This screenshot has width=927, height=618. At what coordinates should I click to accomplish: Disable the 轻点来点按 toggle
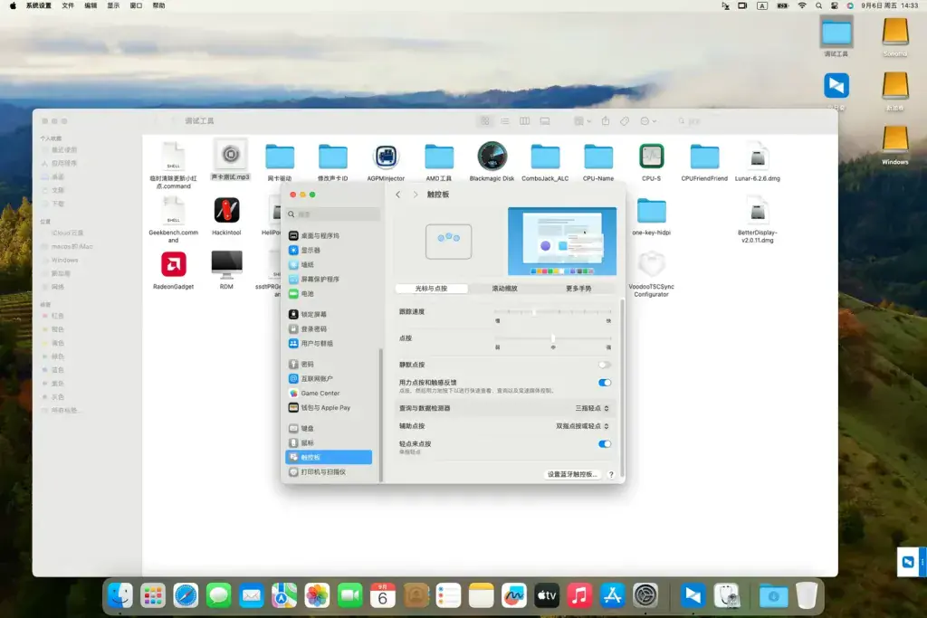604,443
